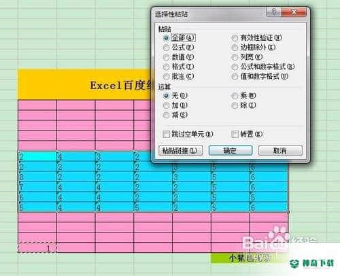Close the 选择性粘贴 dialog

294,12
